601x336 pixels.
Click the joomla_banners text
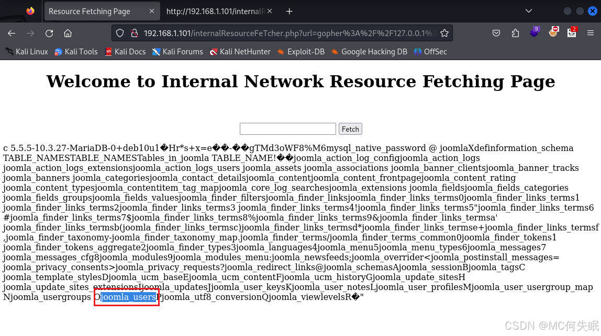coord(37,178)
